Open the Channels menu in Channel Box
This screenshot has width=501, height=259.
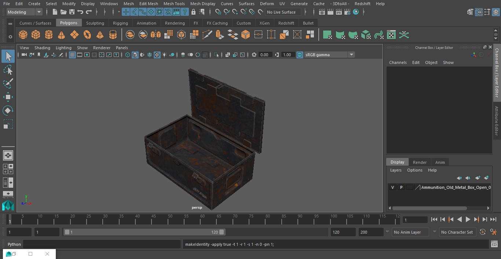tap(398, 62)
